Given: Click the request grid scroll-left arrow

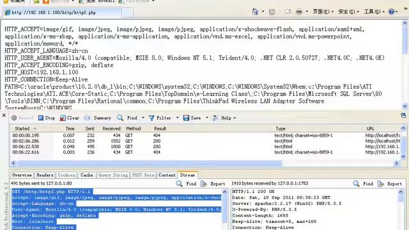Looking at the screenshot, I should 13,164.
